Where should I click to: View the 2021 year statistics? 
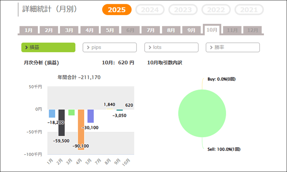coord(249,10)
